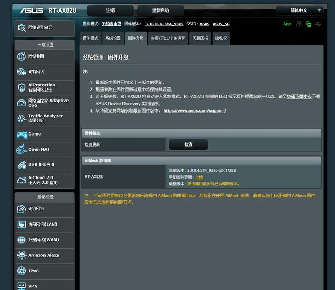Click the LAN settings icon

(21, 225)
